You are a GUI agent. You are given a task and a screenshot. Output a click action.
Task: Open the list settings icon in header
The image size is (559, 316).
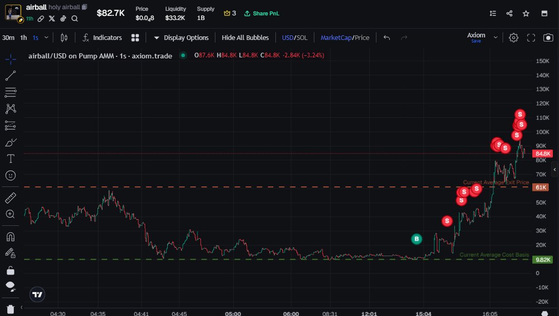(493, 13)
